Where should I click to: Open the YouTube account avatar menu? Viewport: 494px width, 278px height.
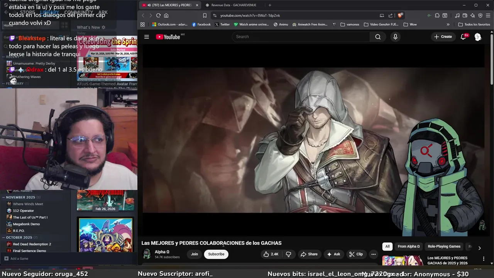click(x=478, y=37)
